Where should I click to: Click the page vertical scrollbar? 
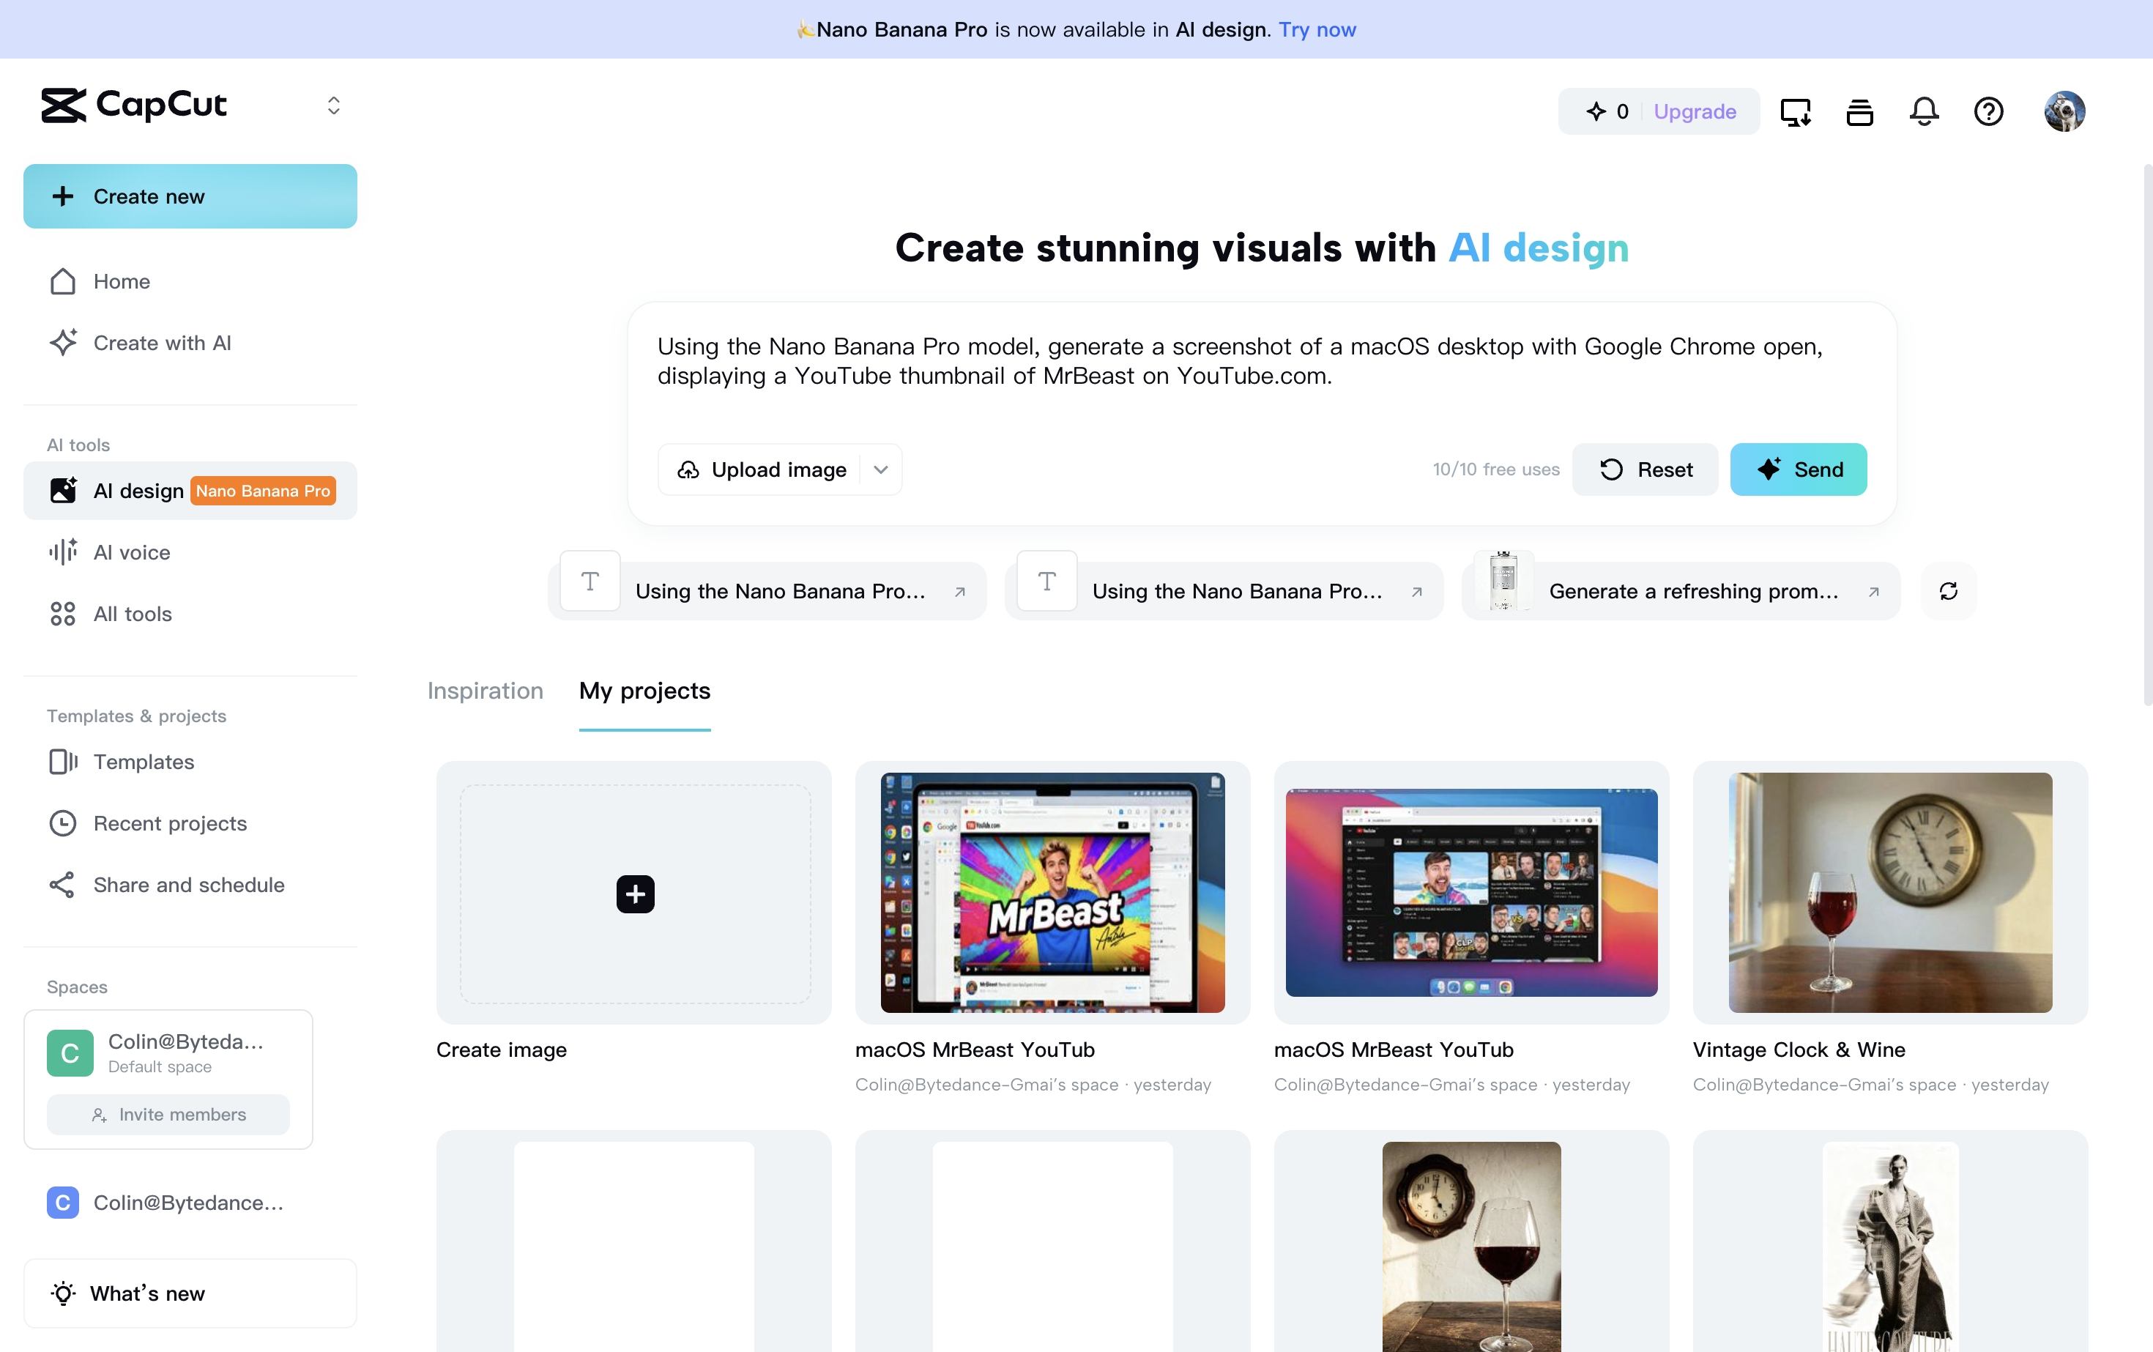point(2148,436)
